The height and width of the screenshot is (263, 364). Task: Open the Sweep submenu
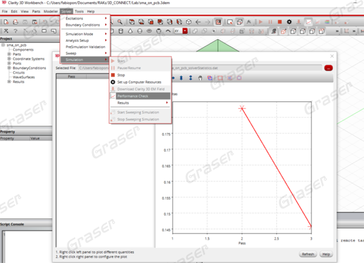pyautogui.click(x=85, y=53)
